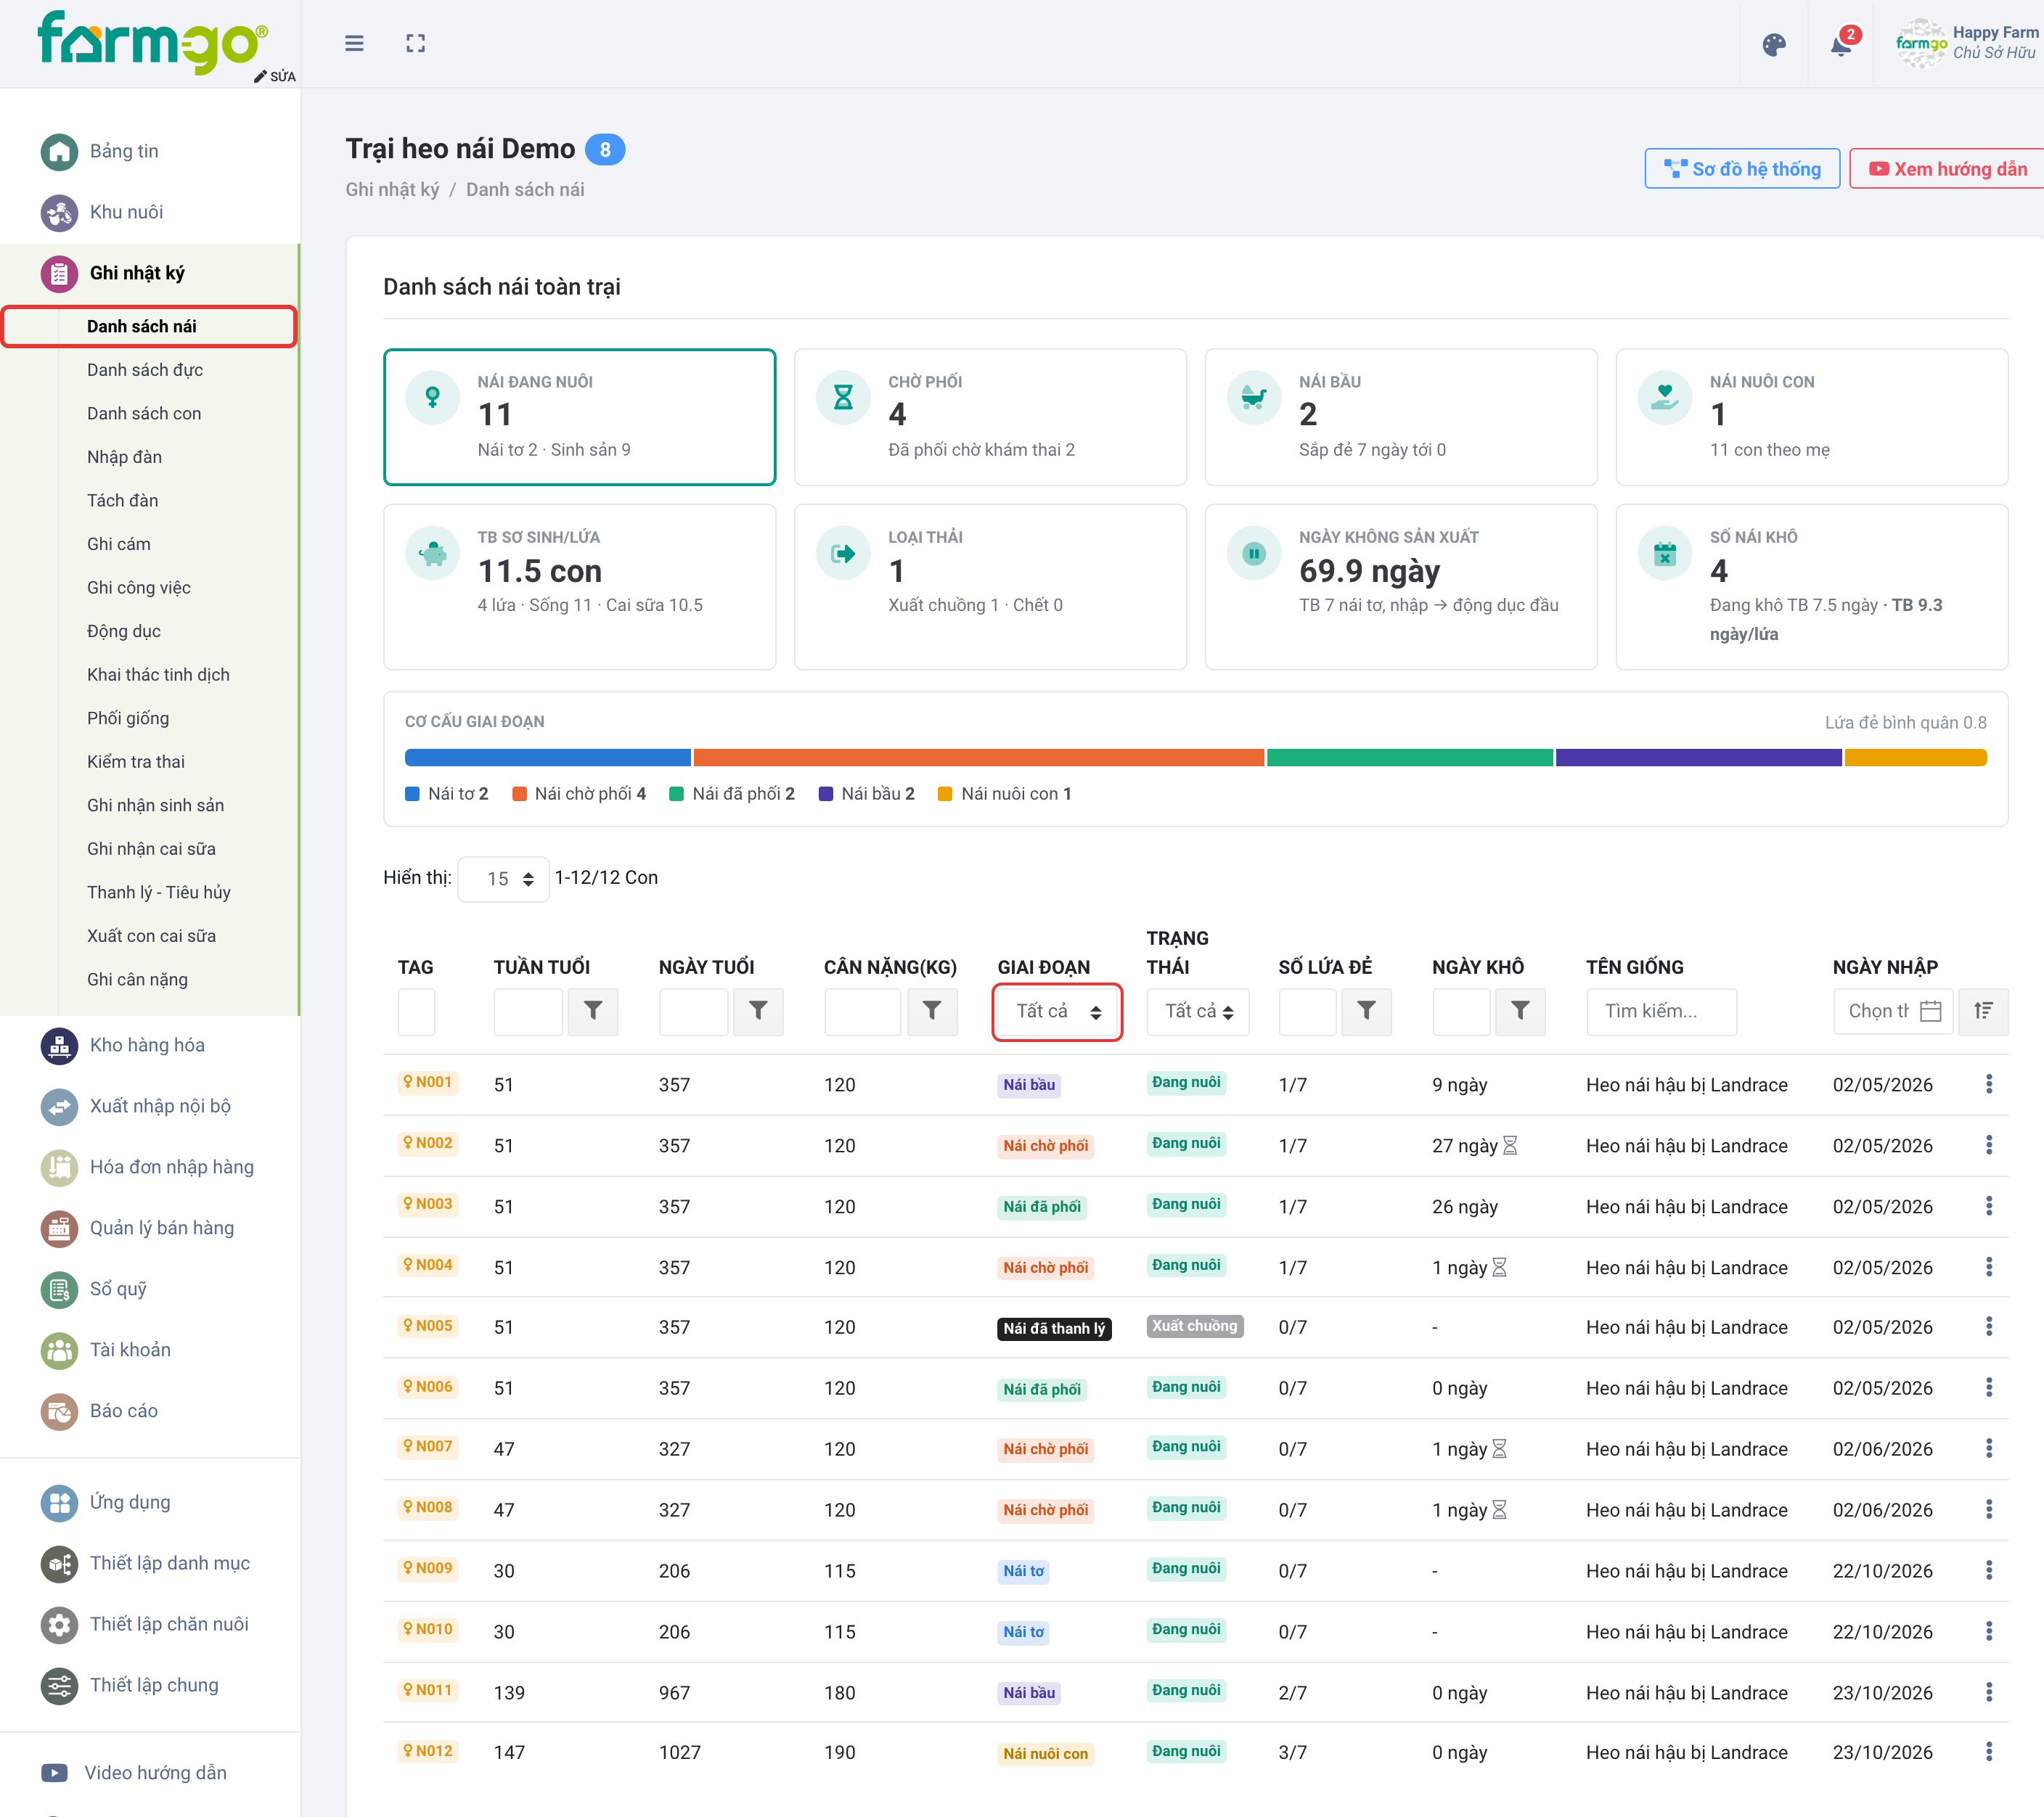The width and height of the screenshot is (2044, 1817).
Task: Open the theme color palette icon
Action: 1774,45
